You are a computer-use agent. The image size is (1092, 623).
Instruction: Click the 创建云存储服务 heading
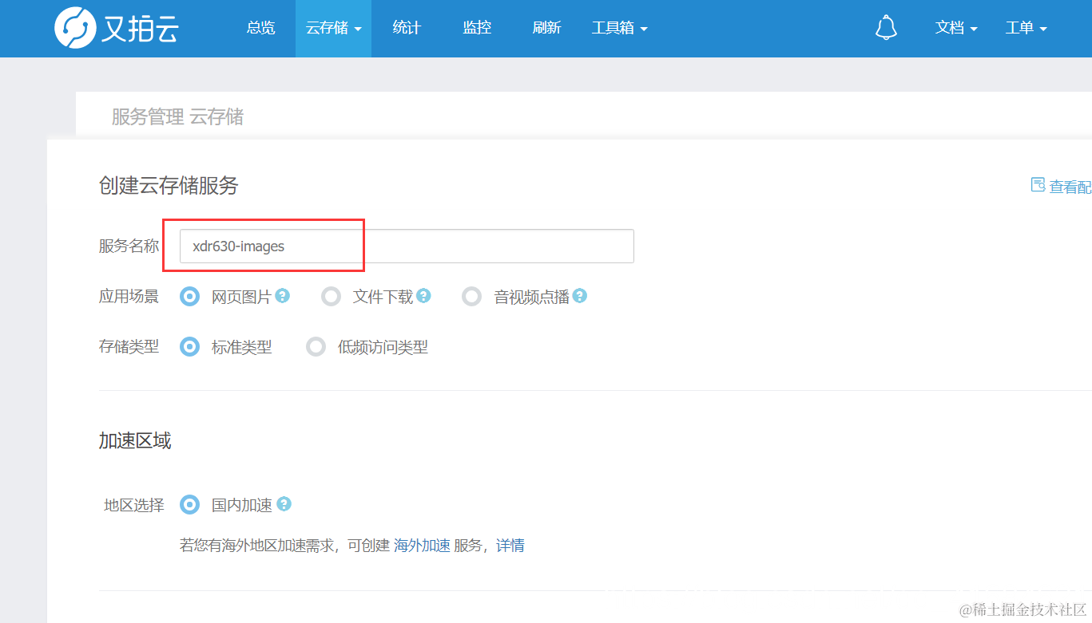coord(169,186)
